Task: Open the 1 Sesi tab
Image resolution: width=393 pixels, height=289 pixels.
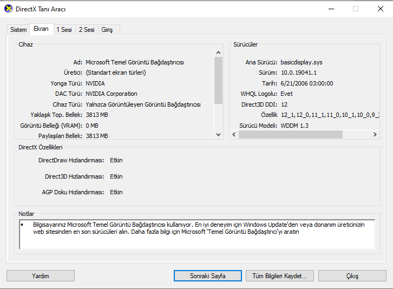Action: 64,30
